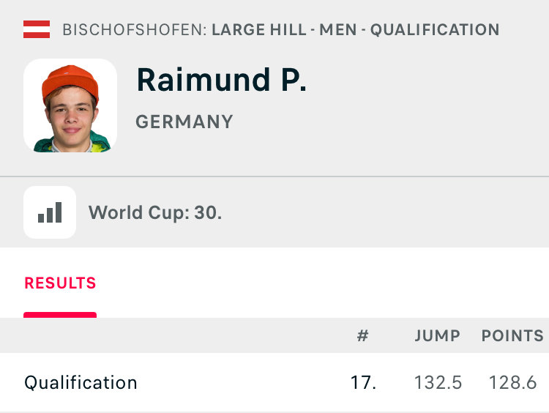Select the World Cup: 30. ranking text
The image size is (549, 413).
[155, 212]
